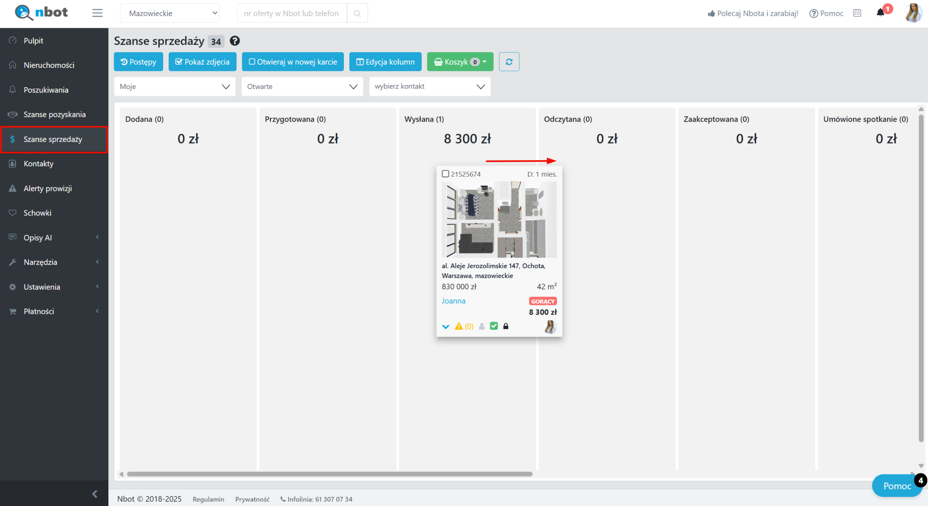Click the search magnifier icon
928x506 pixels.
pos(357,13)
